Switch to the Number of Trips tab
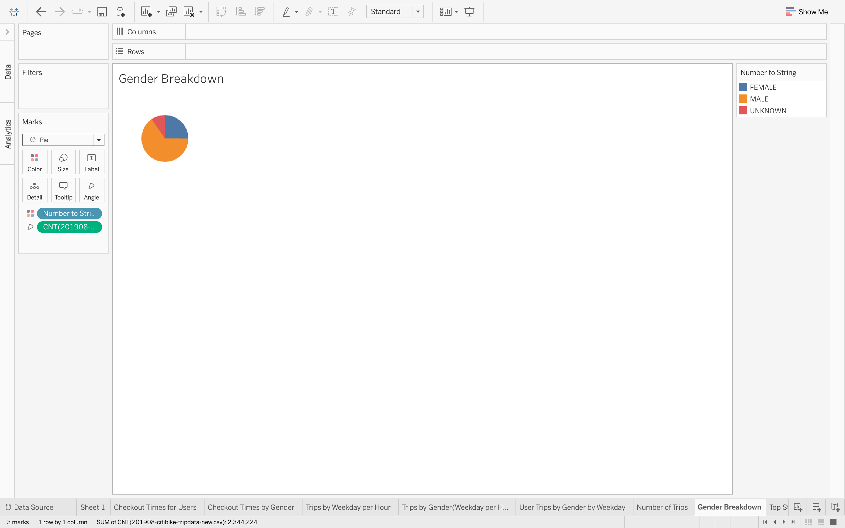This screenshot has height=528, width=845. coord(662,507)
